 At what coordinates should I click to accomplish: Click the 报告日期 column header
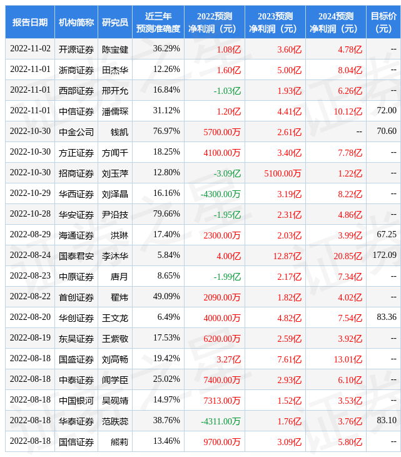(x=30, y=22)
